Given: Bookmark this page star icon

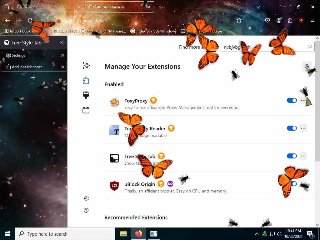Looking at the screenshot, I should click(239, 20).
